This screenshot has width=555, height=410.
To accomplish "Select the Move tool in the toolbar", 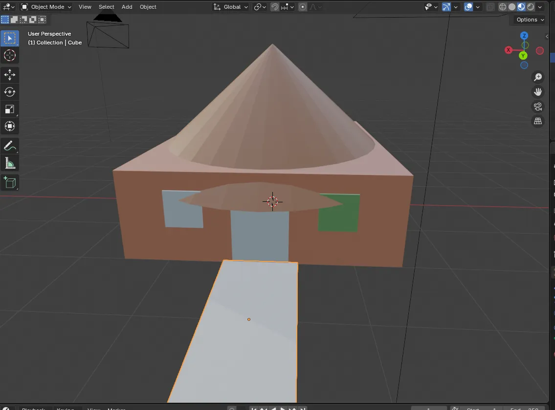I will 10,75.
